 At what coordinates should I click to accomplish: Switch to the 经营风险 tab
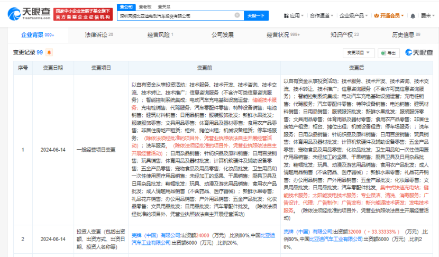(160, 35)
